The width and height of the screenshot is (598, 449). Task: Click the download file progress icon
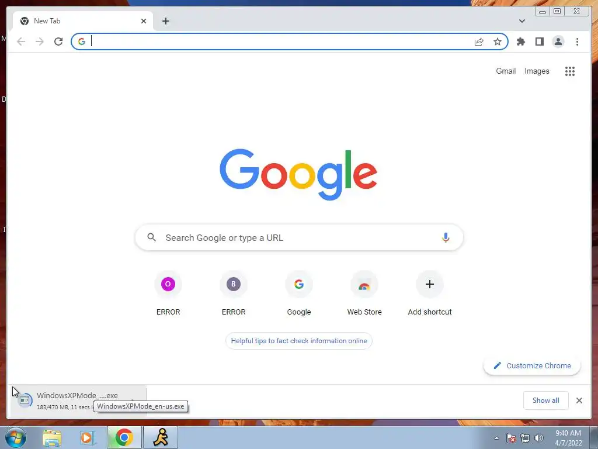pos(25,400)
